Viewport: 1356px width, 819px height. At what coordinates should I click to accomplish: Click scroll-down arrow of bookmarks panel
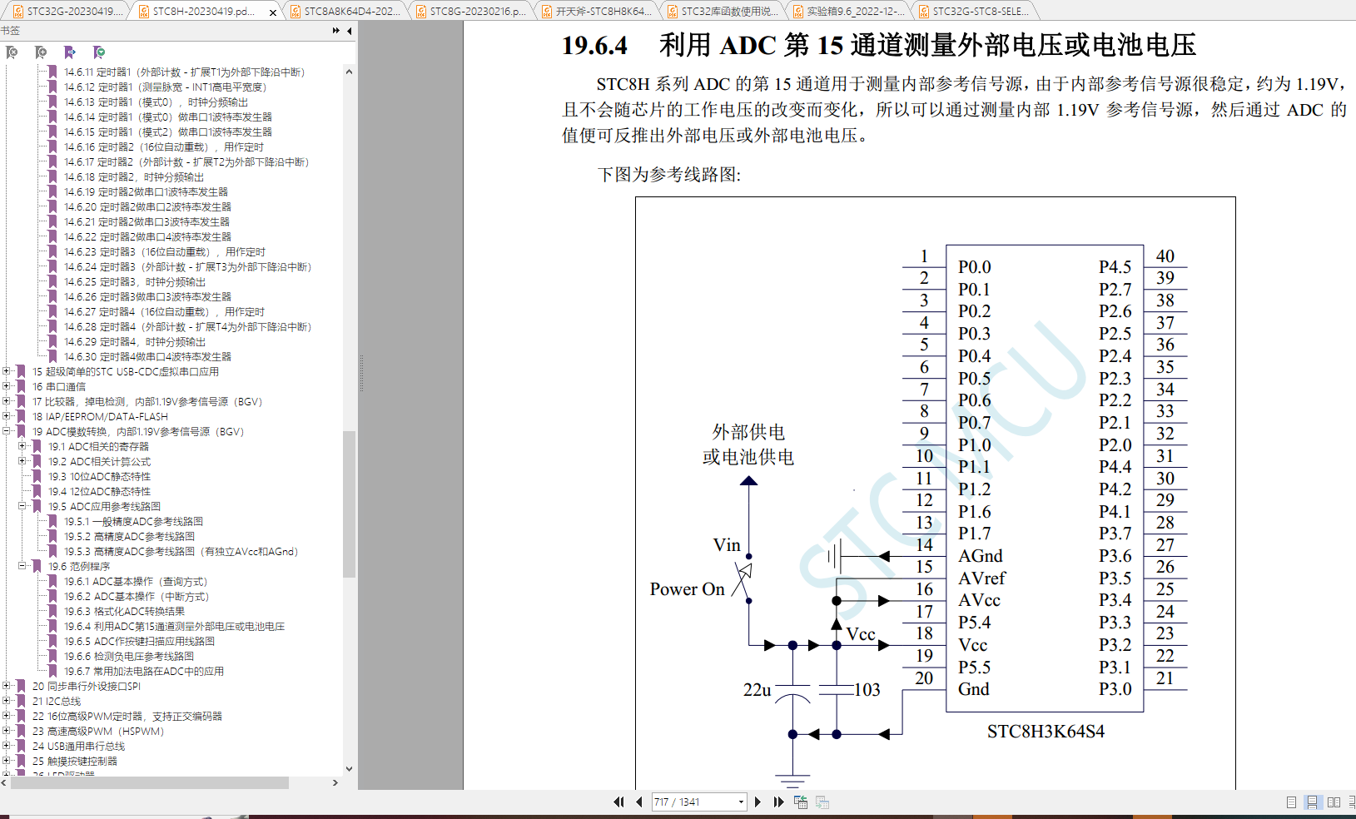(x=349, y=769)
